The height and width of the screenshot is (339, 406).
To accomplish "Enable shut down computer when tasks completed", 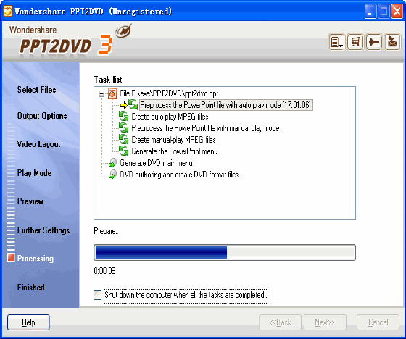I will [x=97, y=295].
